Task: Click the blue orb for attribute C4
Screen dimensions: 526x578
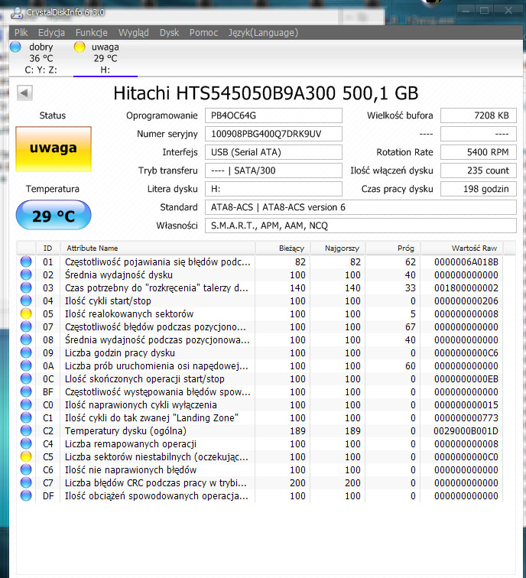Action: pos(26,443)
